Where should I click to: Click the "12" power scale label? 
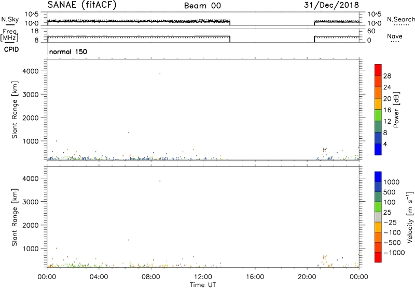(387, 122)
